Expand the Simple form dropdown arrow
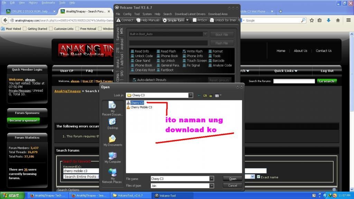This screenshot has width=354, height=199. (187, 20)
